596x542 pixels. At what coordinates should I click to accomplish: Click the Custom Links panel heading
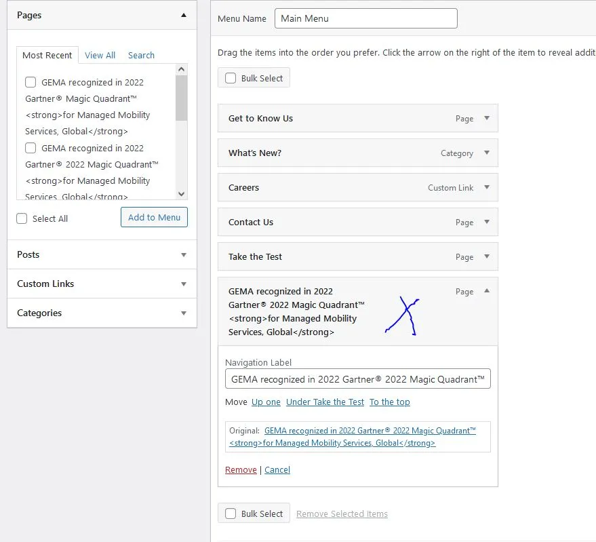pos(45,284)
